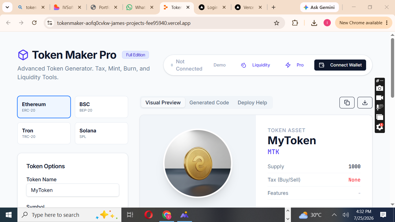This screenshot has width=395, height=222.
Task: Open recorder settings gear icon
Action: coord(380,127)
